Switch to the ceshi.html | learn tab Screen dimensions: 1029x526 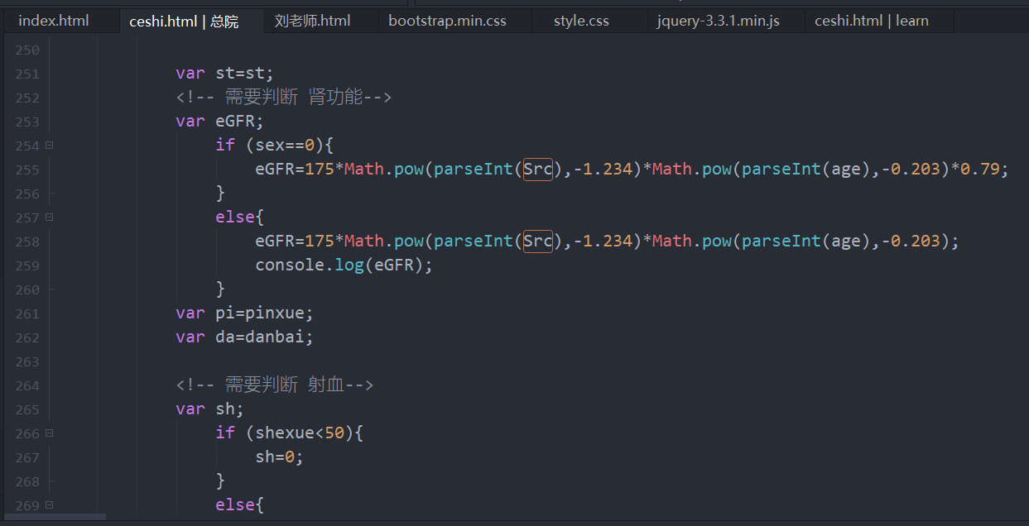point(871,21)
